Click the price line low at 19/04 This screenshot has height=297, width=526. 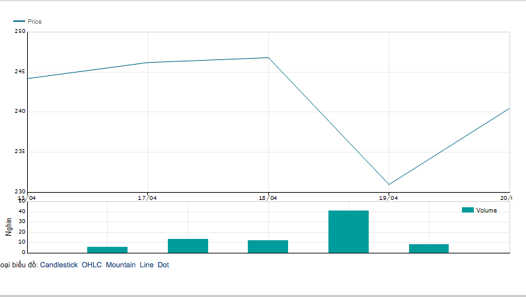point(389,184)
